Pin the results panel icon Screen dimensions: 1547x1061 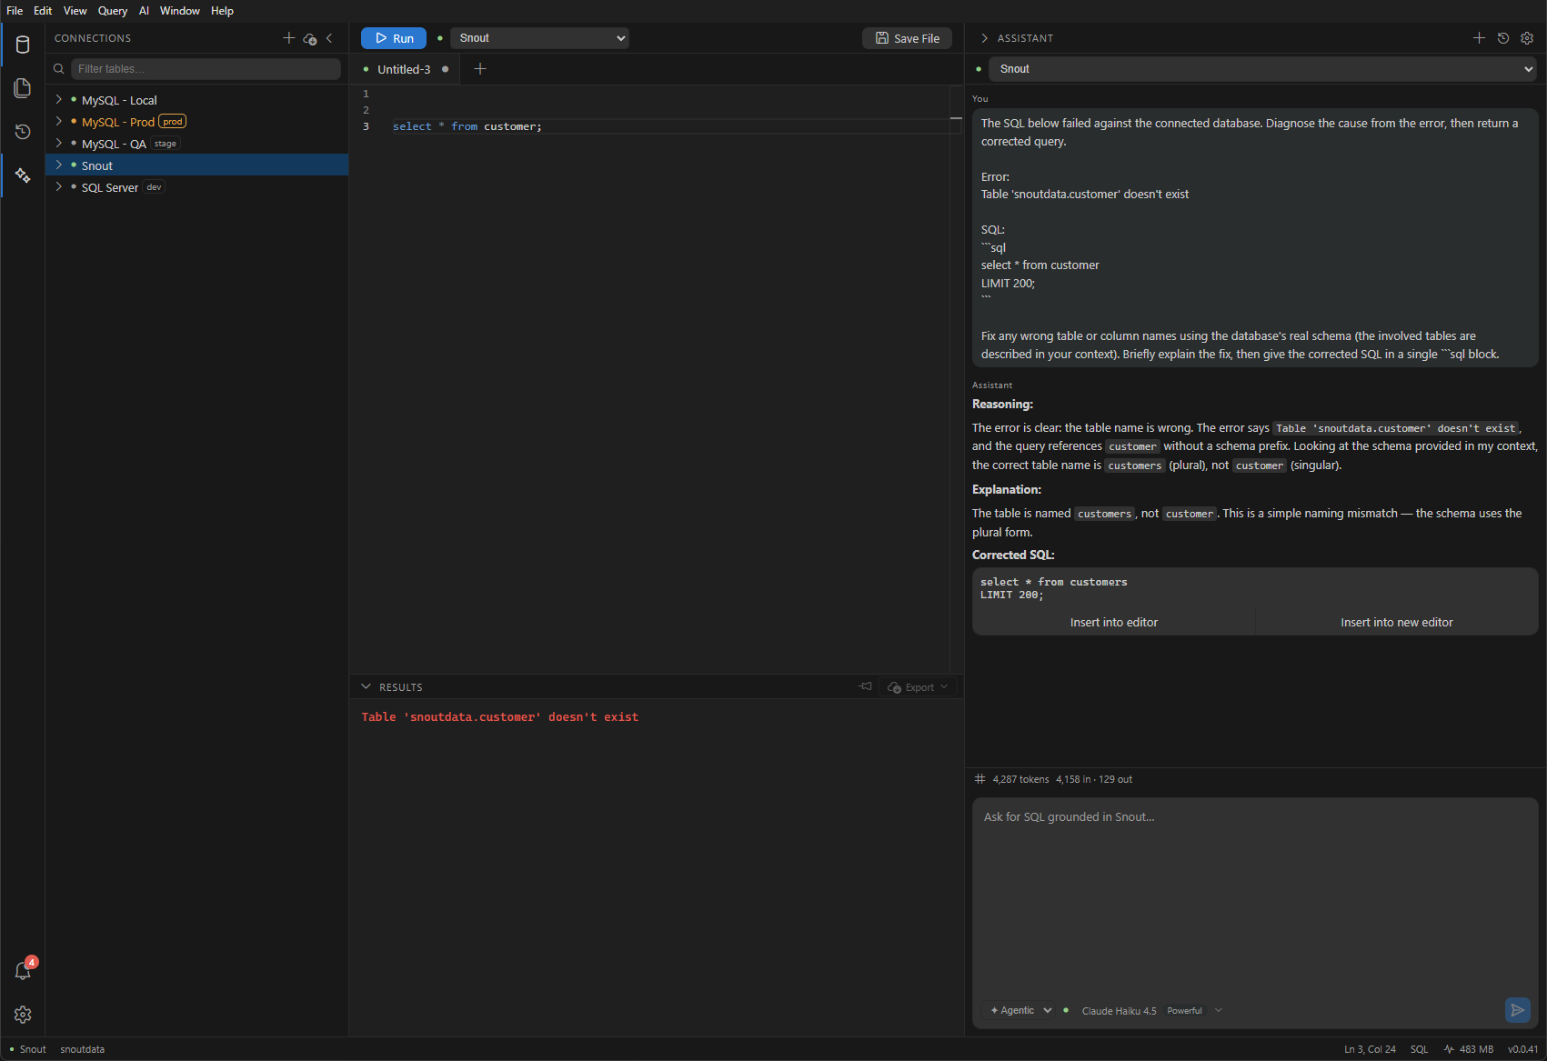(x=865, y=686)
